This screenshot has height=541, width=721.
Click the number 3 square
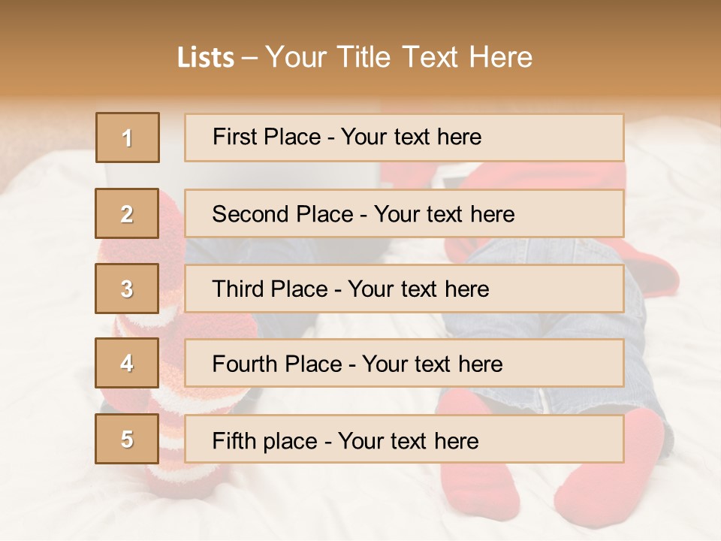(127, 289)
